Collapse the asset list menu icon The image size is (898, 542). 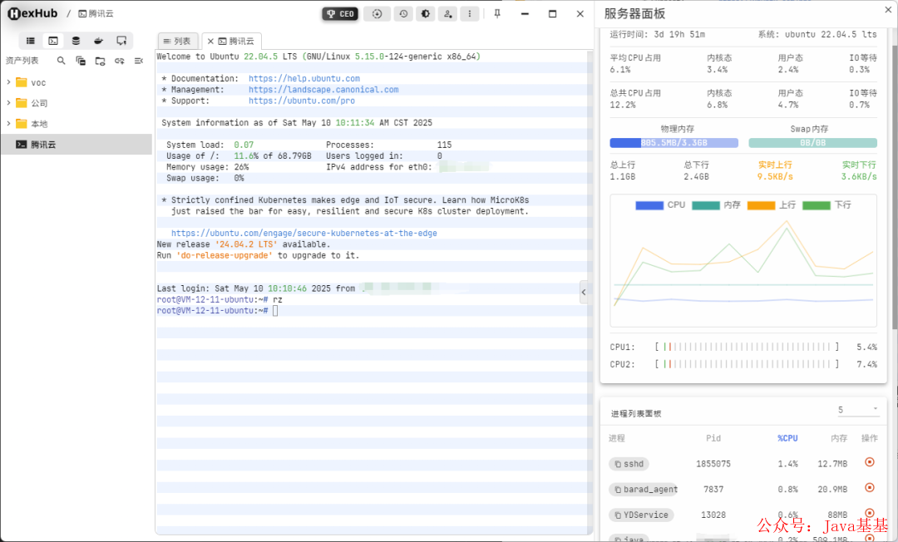pyautogui.click(x=139, y=61)
